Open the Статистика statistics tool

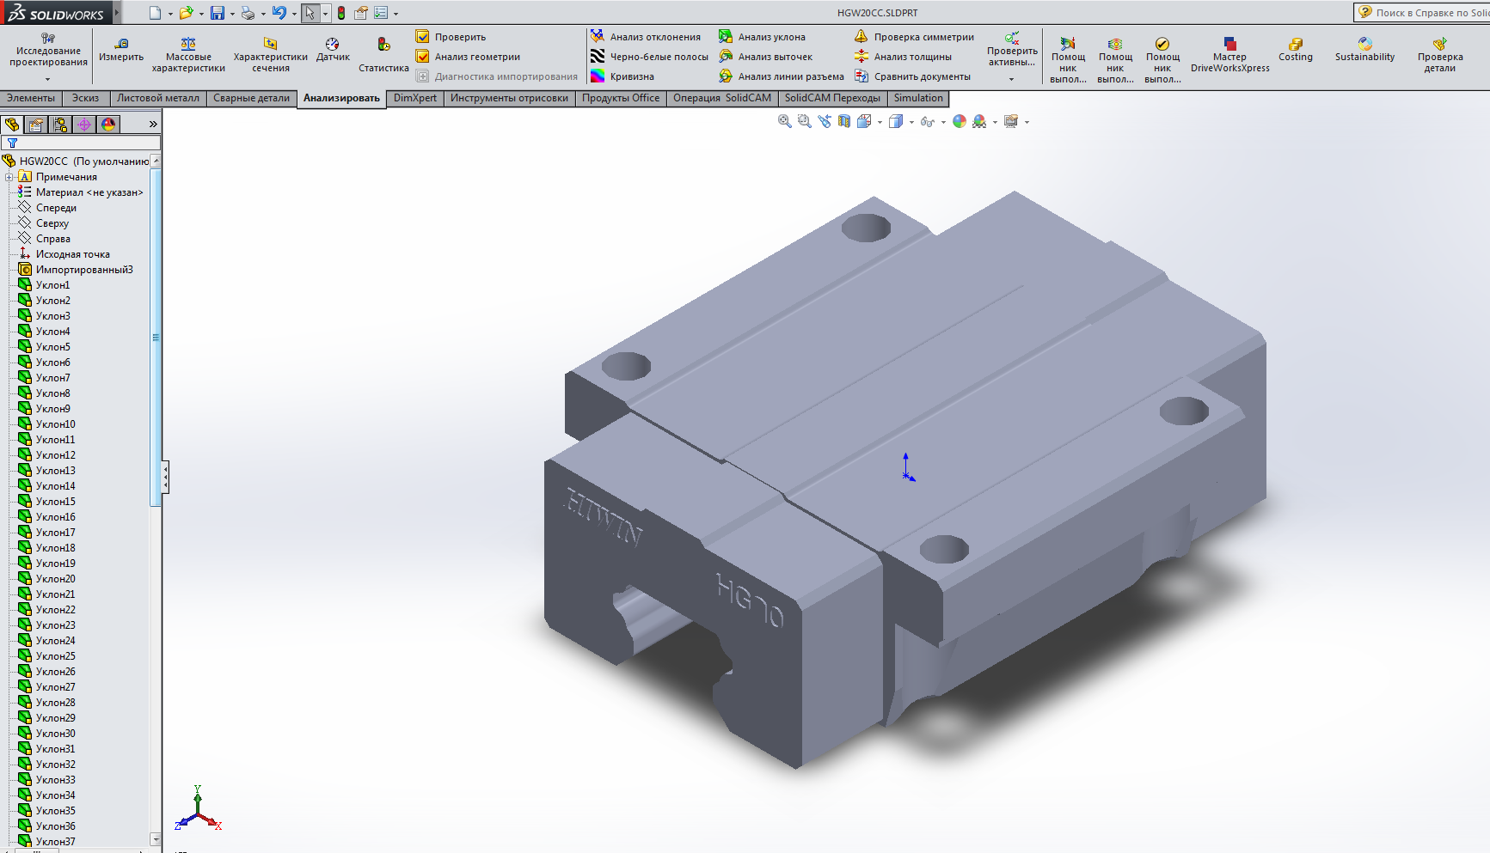coord(383,55)
